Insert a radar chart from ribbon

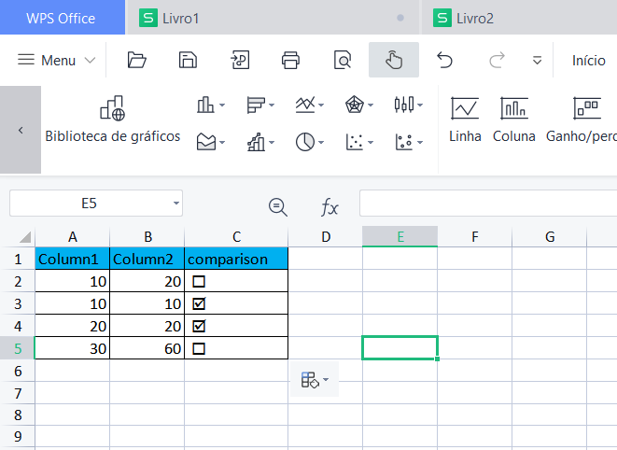[x=355, y=105]
